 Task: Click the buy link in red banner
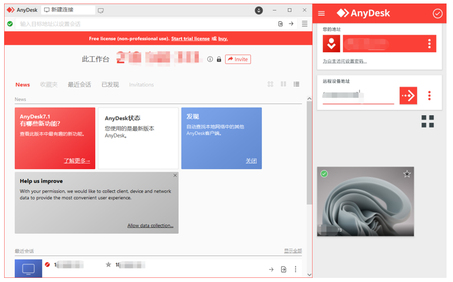click(x=223, y=39)
